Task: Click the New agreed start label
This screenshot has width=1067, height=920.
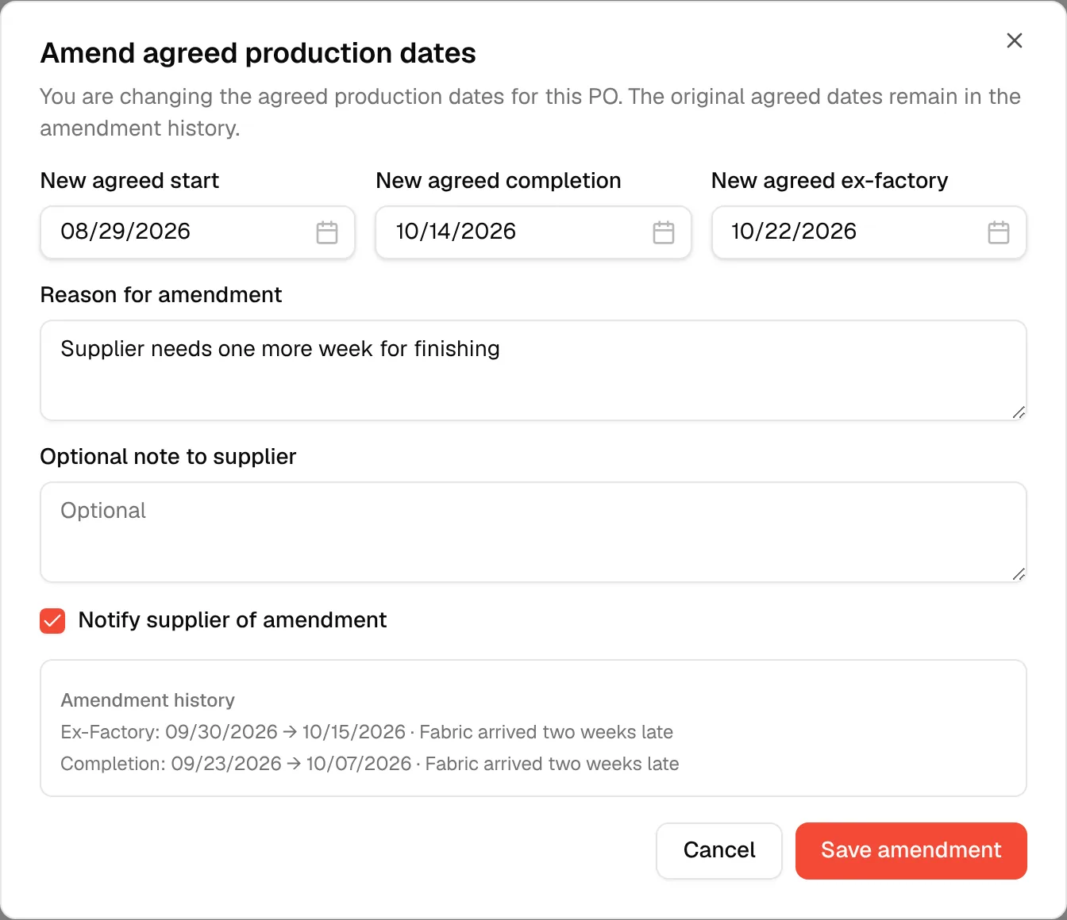Action: [x=130, y=181]
